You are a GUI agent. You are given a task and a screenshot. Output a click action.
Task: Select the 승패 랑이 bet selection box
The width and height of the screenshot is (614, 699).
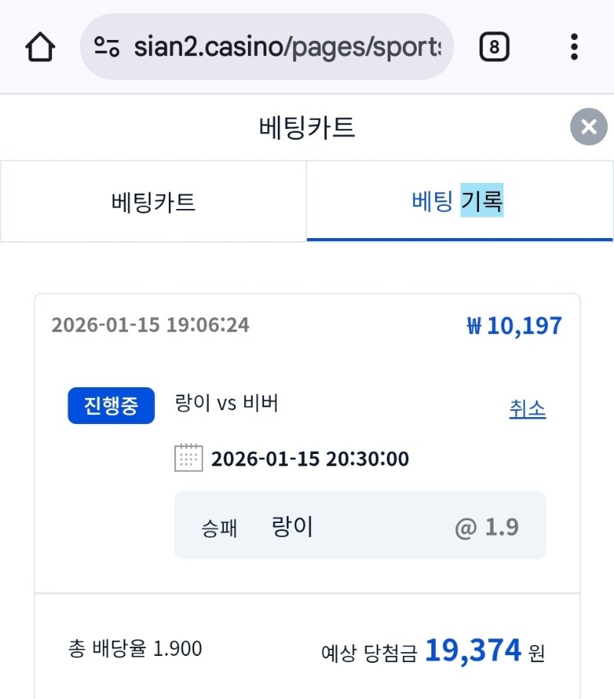pos(360,525)
